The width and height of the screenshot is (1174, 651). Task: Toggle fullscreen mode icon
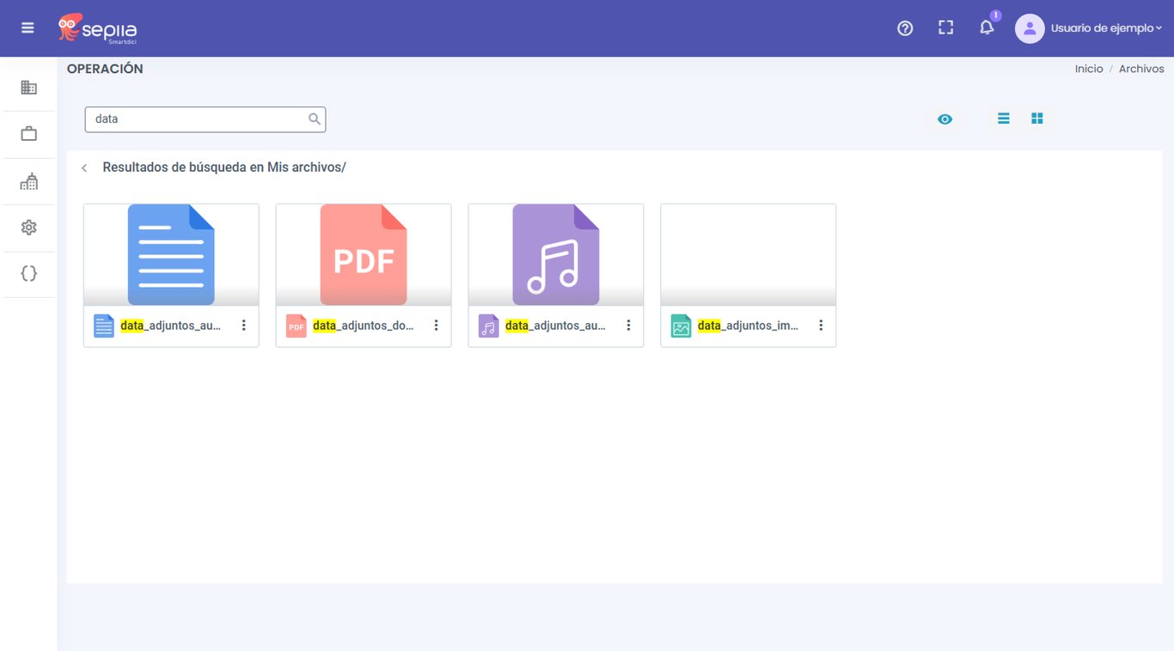(946, 27)
